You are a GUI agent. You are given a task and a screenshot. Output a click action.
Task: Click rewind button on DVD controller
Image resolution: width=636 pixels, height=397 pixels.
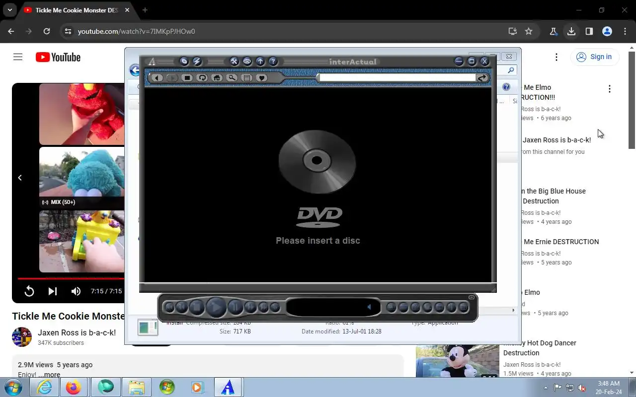[181, 308]
